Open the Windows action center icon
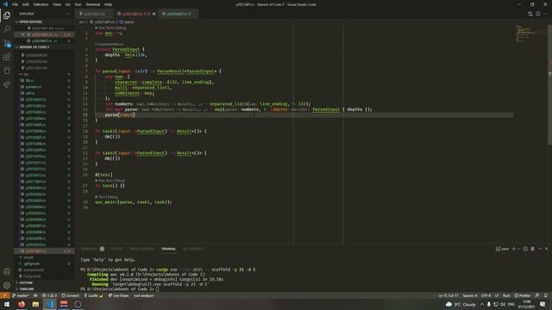This screenshot has width=552, height=310. click(543, 304)
